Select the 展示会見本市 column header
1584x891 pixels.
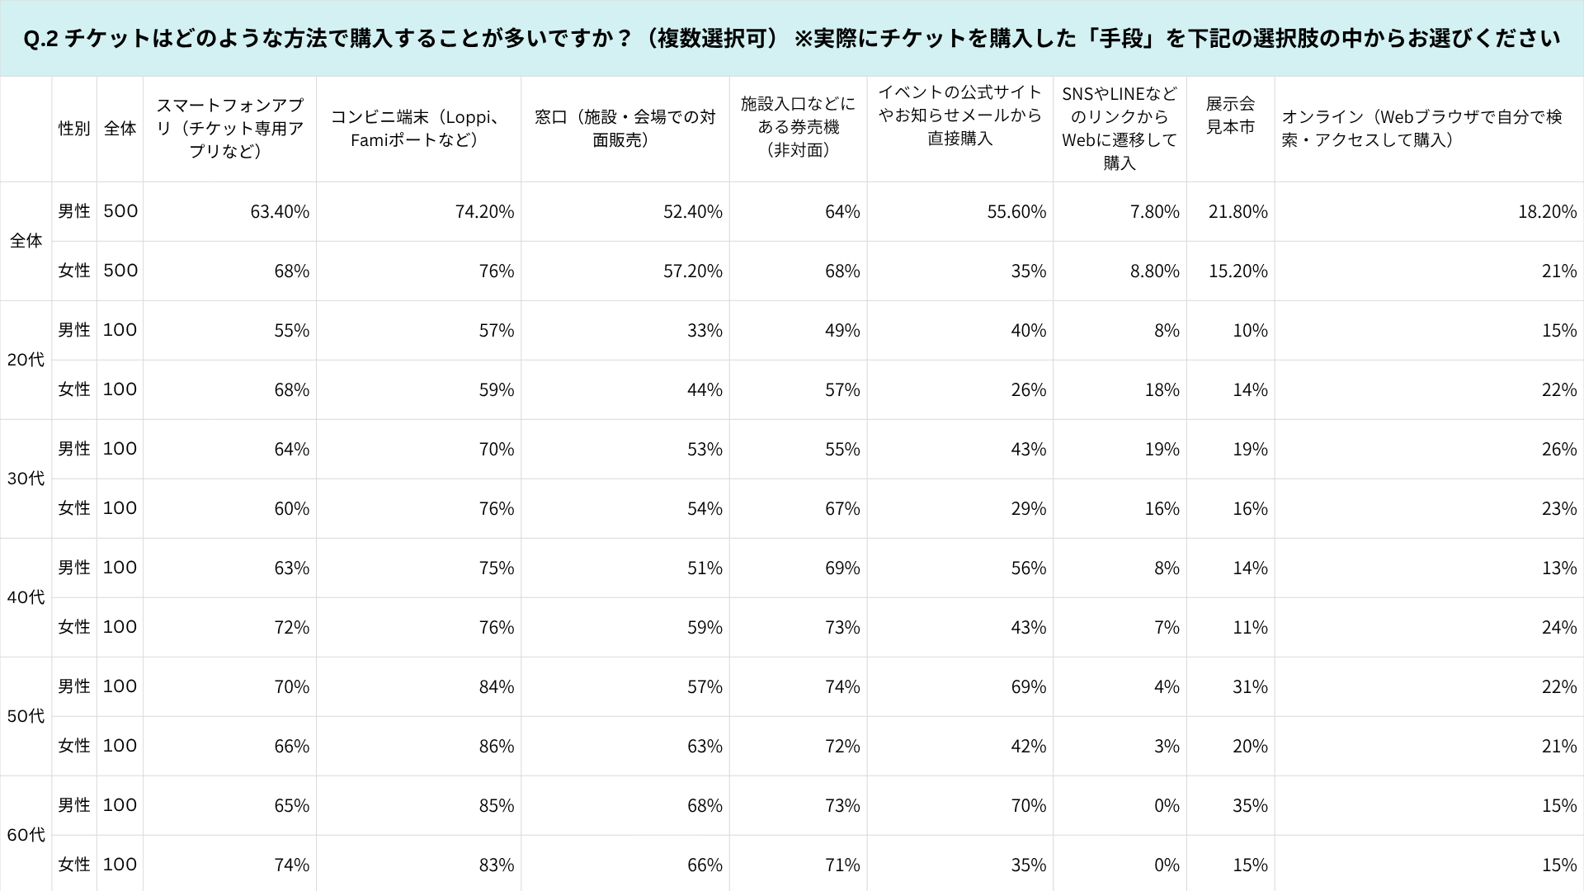tap(1230, 115)
